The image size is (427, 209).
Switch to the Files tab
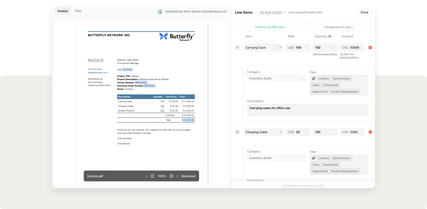point(78,11)
